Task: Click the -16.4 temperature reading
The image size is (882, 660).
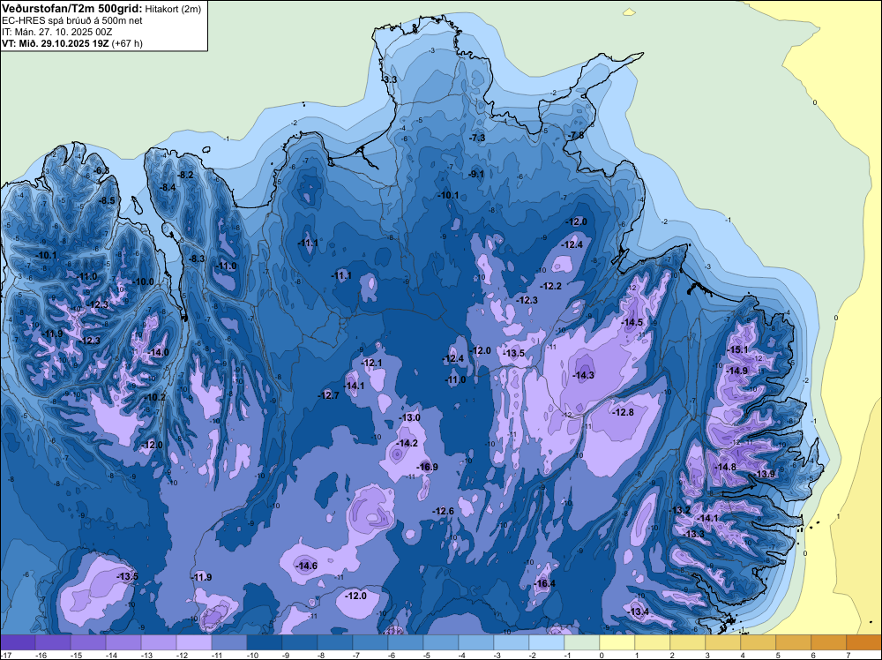Action: pos(544,583)
